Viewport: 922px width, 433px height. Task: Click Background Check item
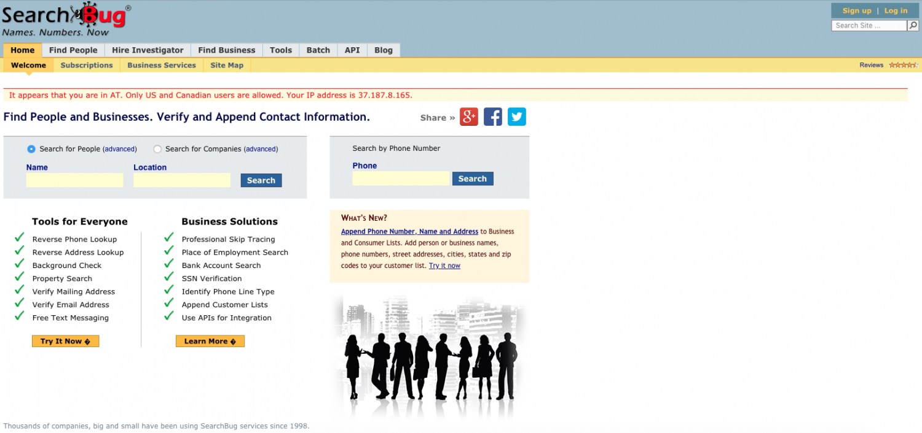click(67, 266)
